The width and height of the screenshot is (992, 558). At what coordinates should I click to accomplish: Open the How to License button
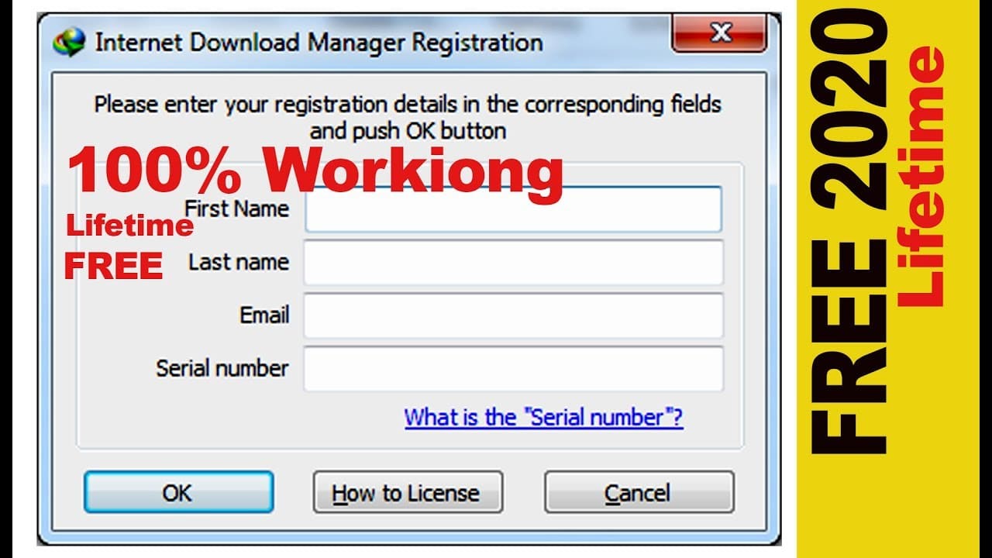[x=408, y=492]
